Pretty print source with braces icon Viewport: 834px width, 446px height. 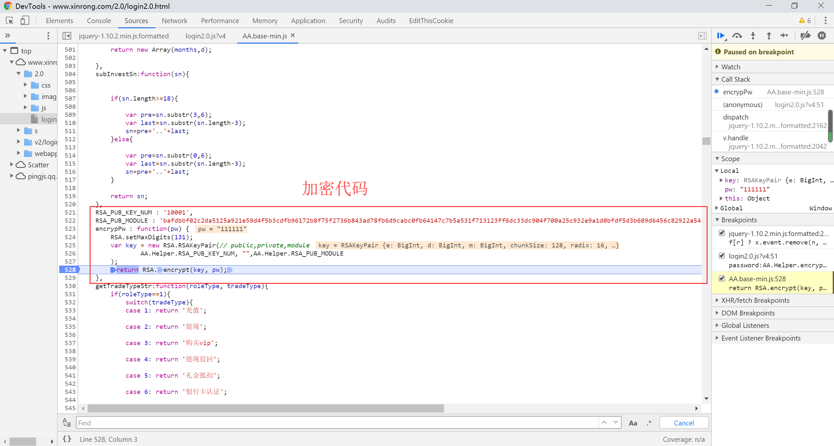click(x=67, y=439)
